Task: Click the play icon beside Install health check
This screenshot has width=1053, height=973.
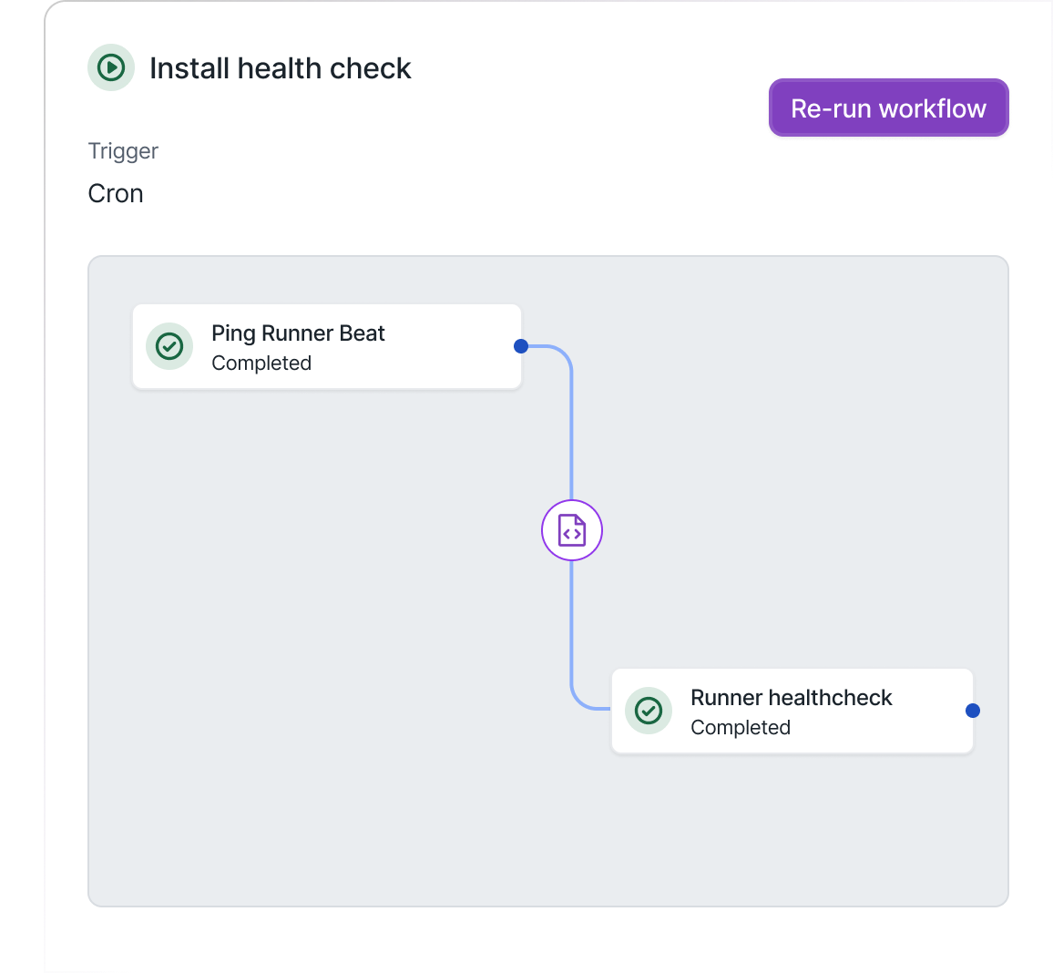Action: [x=111, y=67]
